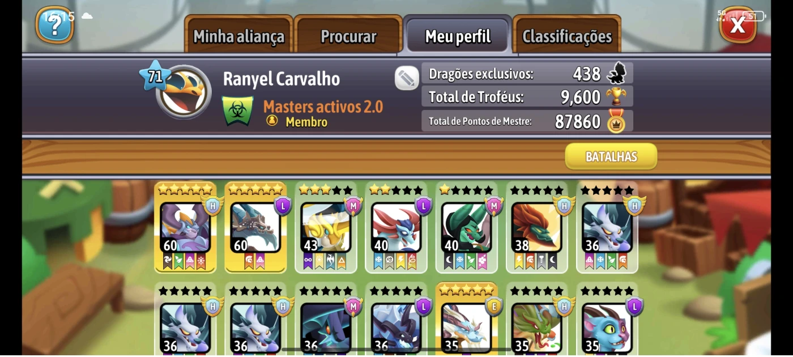Image resolution: width=793 pixels, height=357 pixels.
Task: Tap the black dragon silhouette icon
Action: click(616, 73)
